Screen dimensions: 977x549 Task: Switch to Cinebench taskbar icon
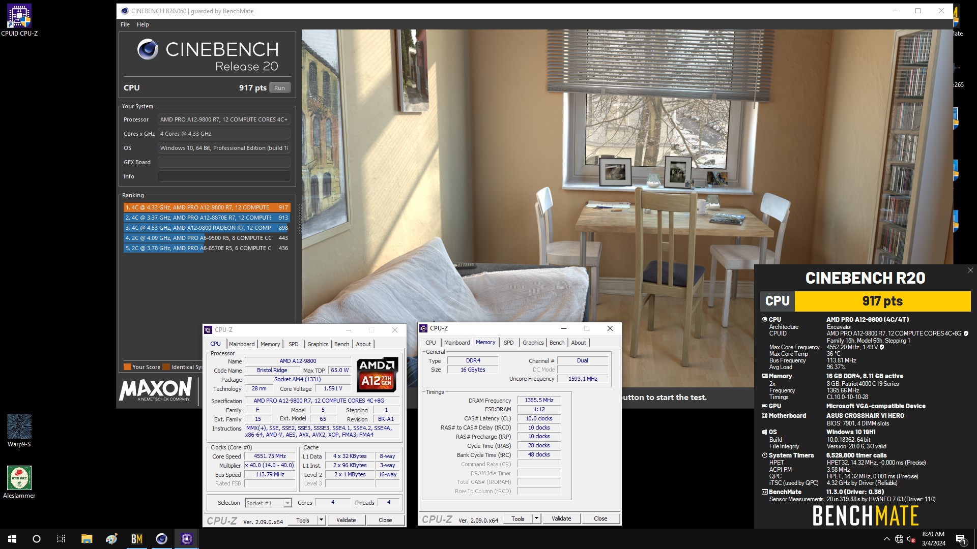coord(162,539)
